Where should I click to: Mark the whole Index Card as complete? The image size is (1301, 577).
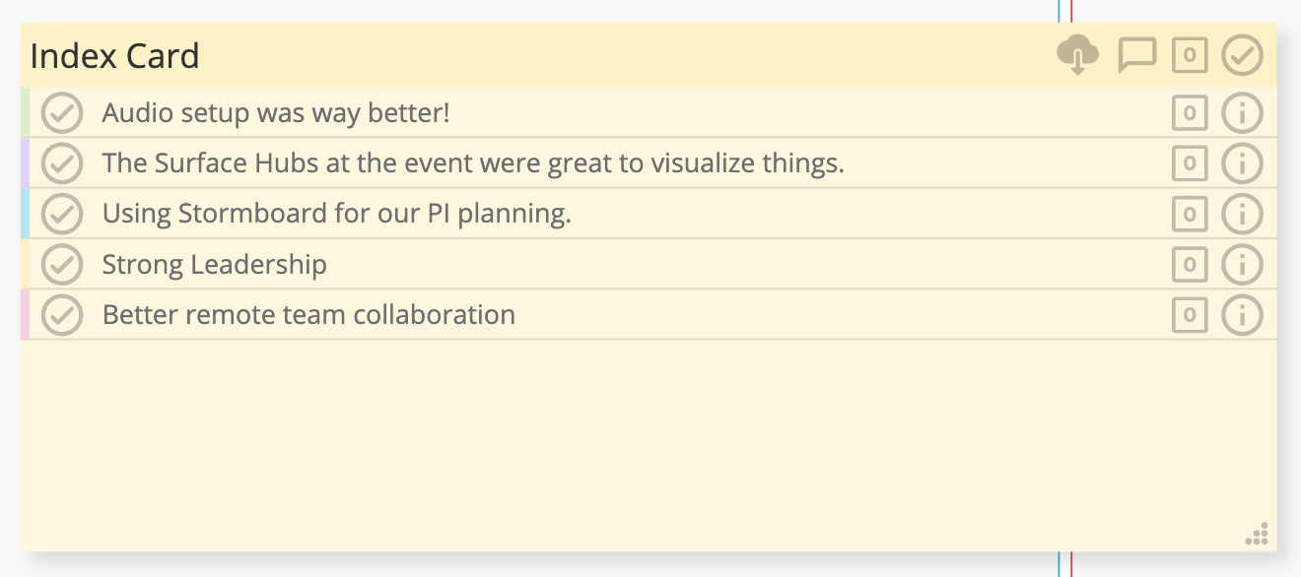click(x=1242, y=55)
